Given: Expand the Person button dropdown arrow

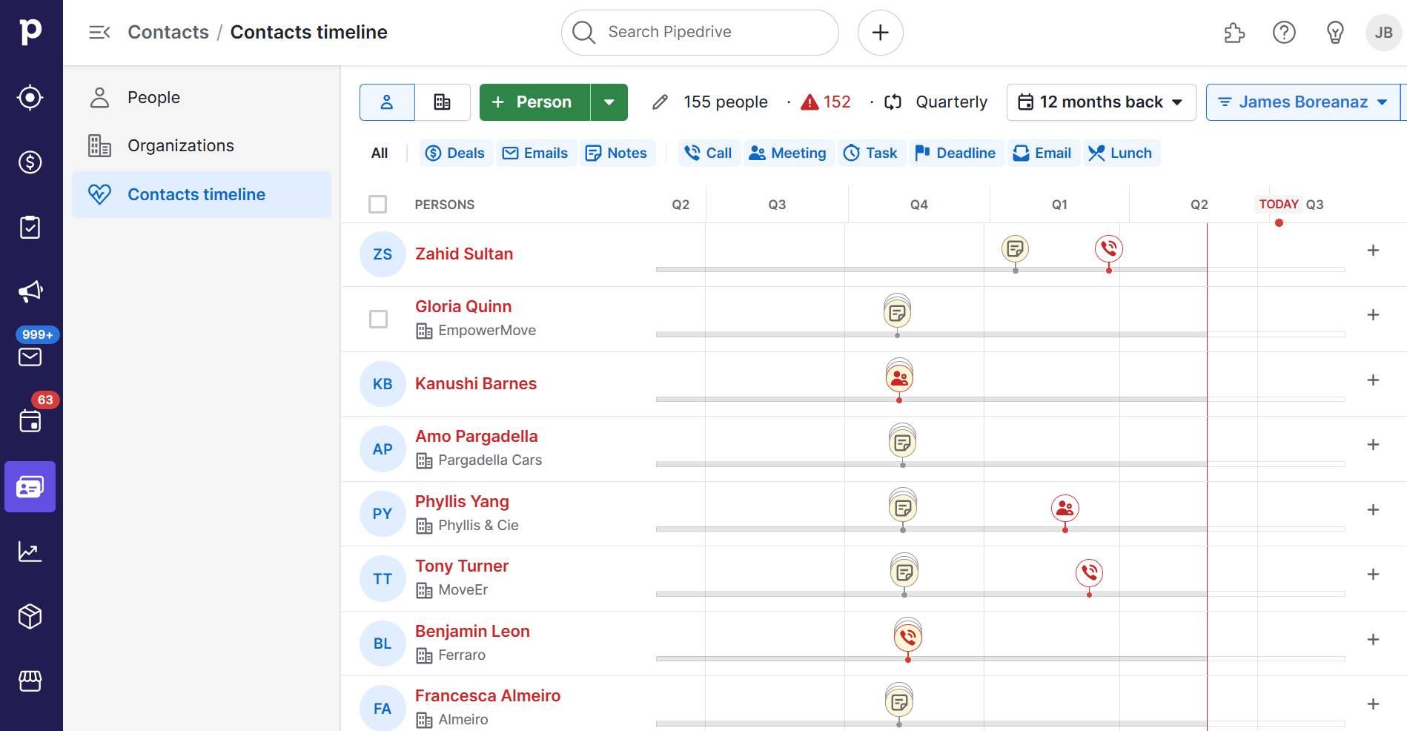Looking at the screenshot, I should coord(608,102).
